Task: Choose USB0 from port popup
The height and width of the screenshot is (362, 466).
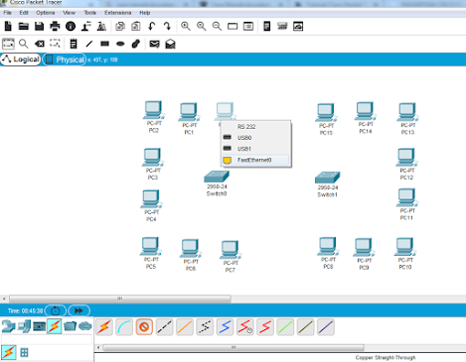Action: [255, 138]
